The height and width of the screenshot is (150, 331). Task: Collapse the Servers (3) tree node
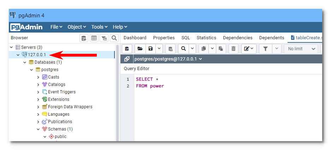[11, 47]
